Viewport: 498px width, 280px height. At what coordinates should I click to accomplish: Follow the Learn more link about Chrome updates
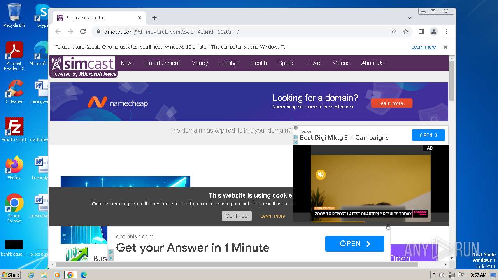pos(424,47)
